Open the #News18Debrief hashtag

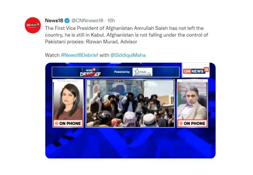tap(79, 55)
